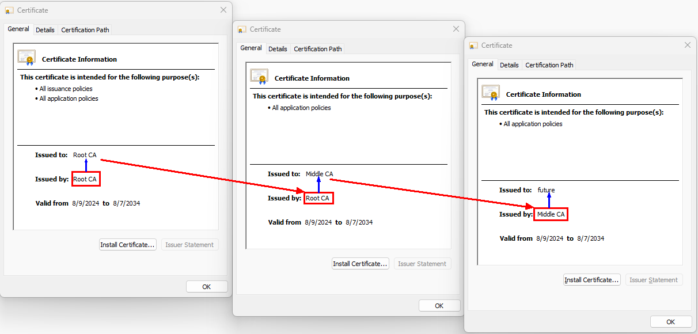
Task: Select the General tab in the Middle CA window
Action: click(251, 48)
